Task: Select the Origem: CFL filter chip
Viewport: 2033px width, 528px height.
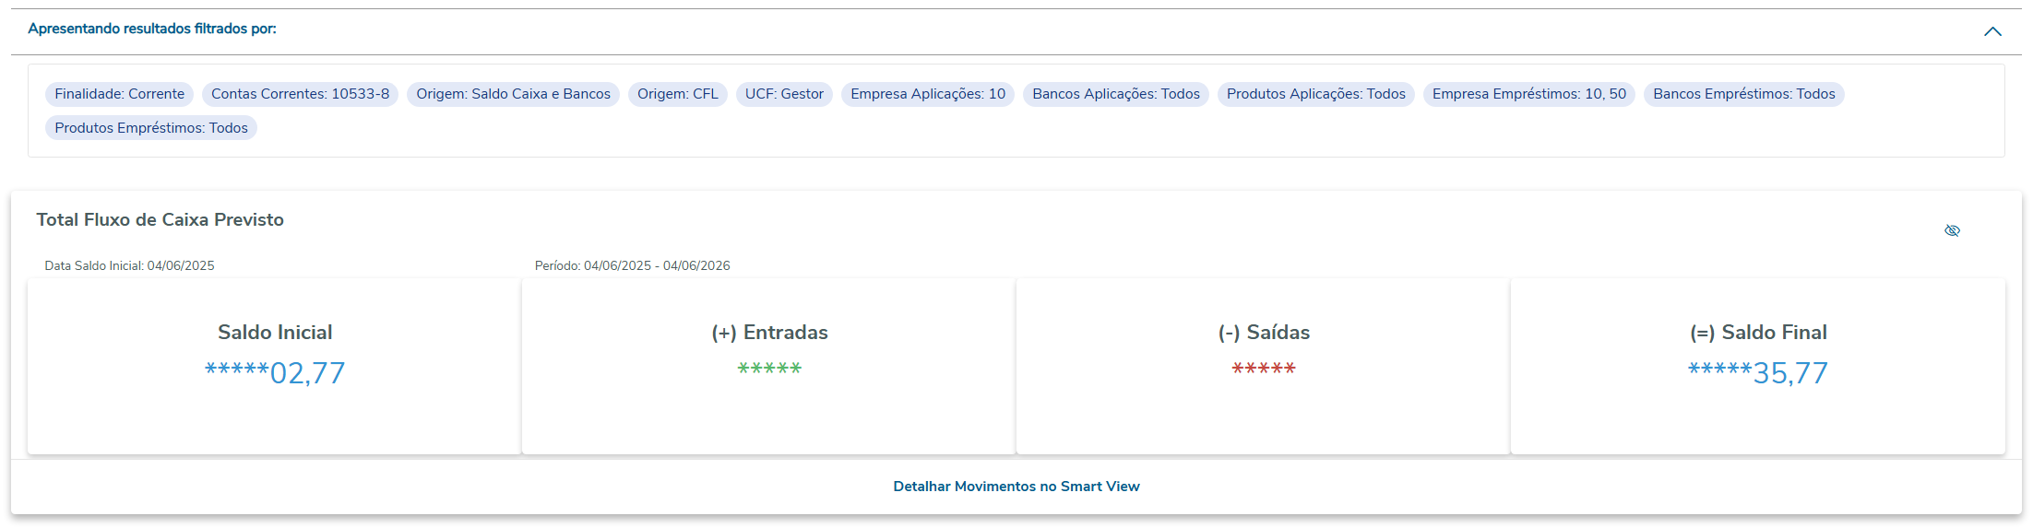Action: (677, 94)
